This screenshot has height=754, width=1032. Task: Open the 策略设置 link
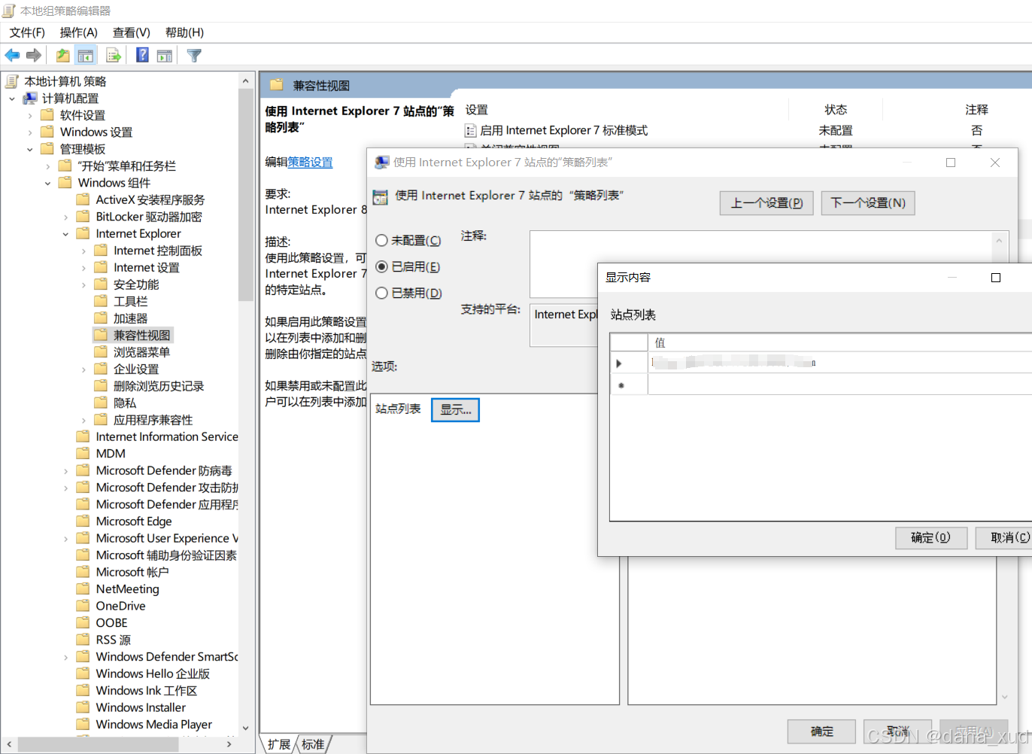(310, 162)
